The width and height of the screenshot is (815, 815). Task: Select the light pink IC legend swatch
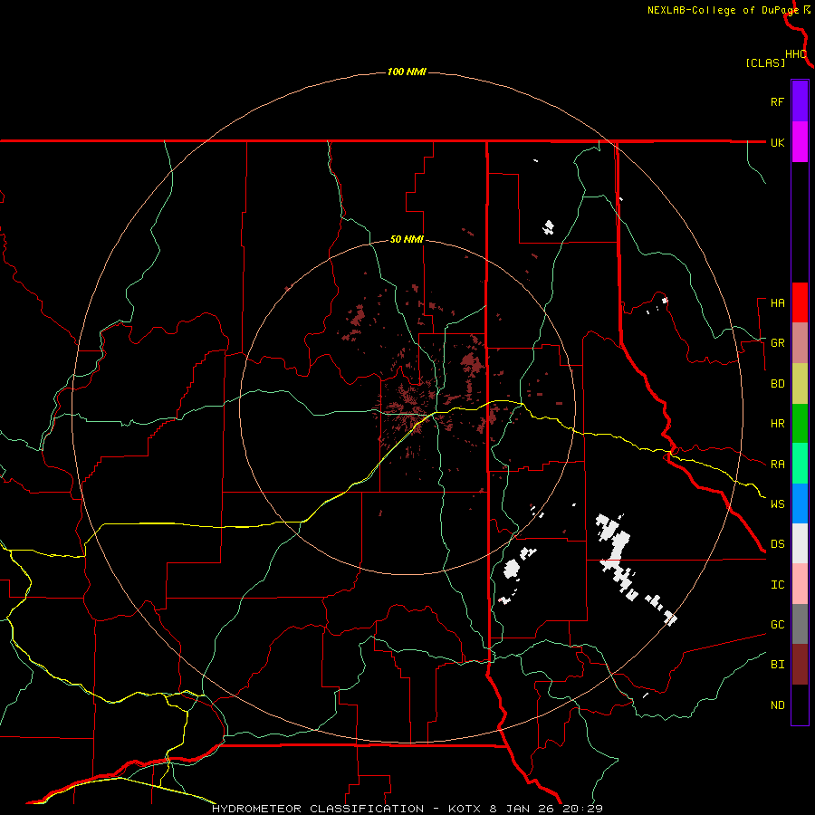pos(800,584)
